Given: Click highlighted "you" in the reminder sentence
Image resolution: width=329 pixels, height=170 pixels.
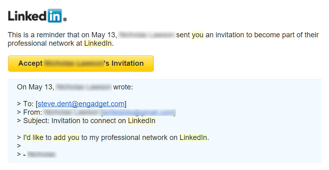Looking at the screenshot, I should (x=197, y=35).
